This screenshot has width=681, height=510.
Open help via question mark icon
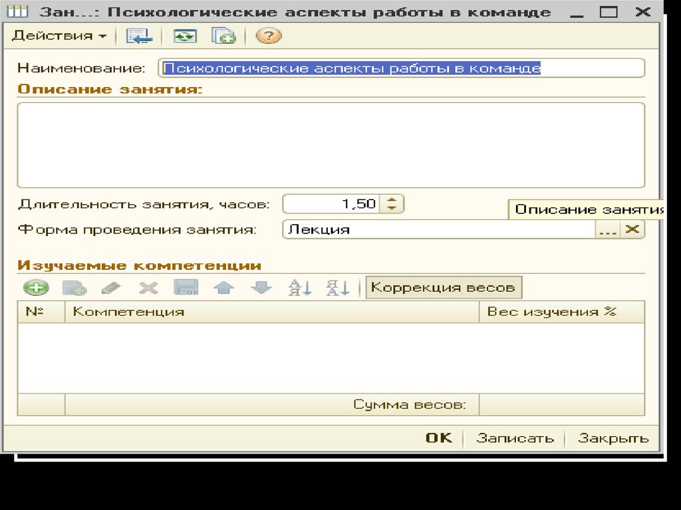click(x=268, y=36)
